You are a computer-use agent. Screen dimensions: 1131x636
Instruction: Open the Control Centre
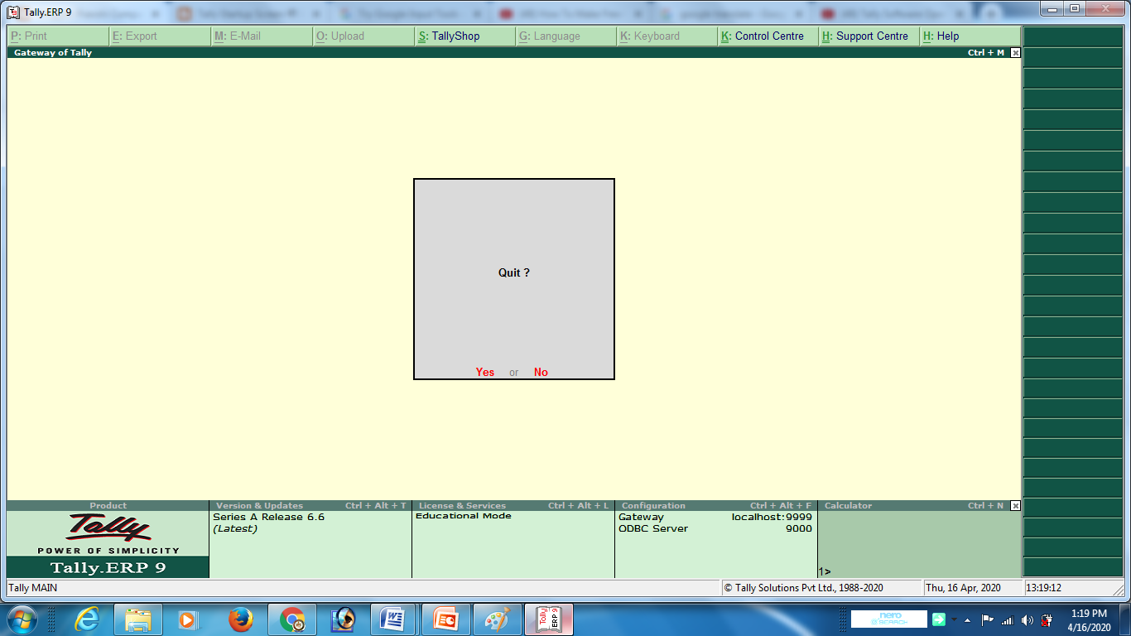pos(769,36)
